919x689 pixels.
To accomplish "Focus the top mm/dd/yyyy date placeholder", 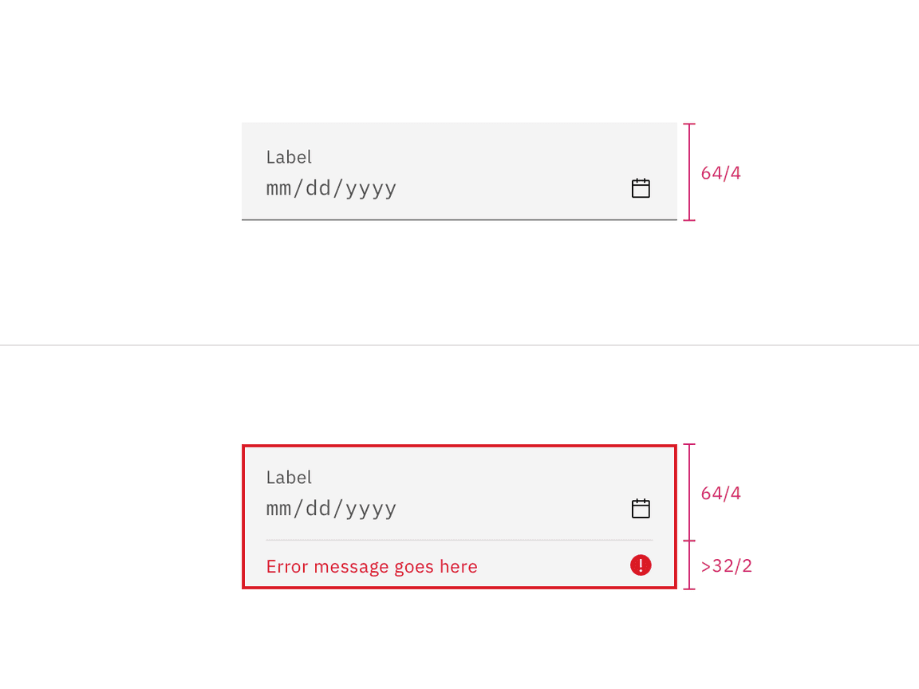I will [331, 189].
